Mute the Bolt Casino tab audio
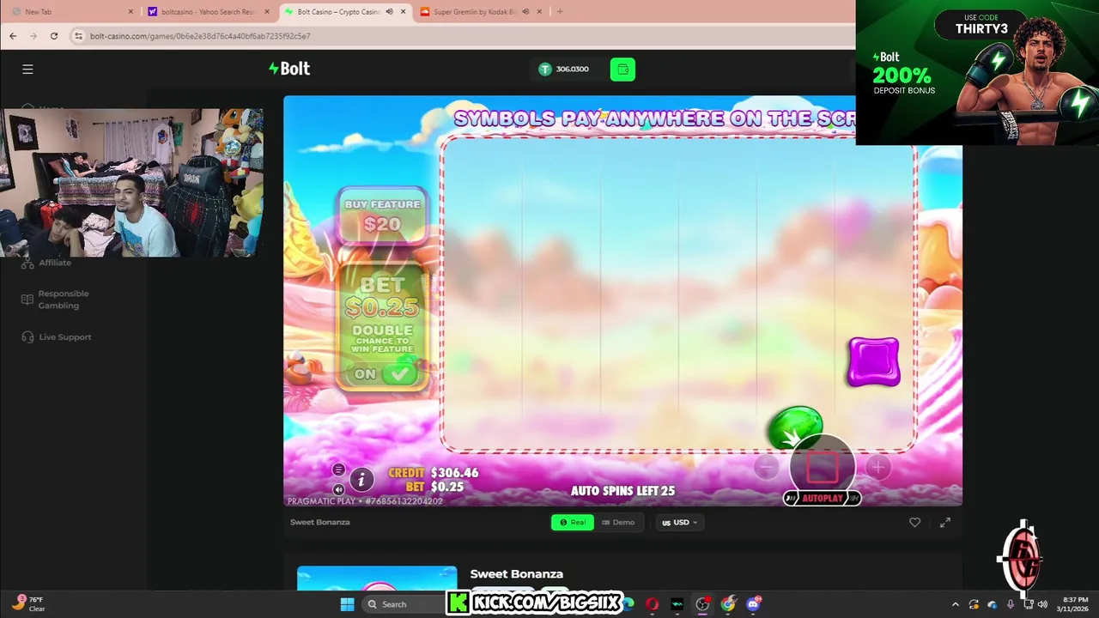Viewport: 1099px width, 618px height. click(389, 12)
